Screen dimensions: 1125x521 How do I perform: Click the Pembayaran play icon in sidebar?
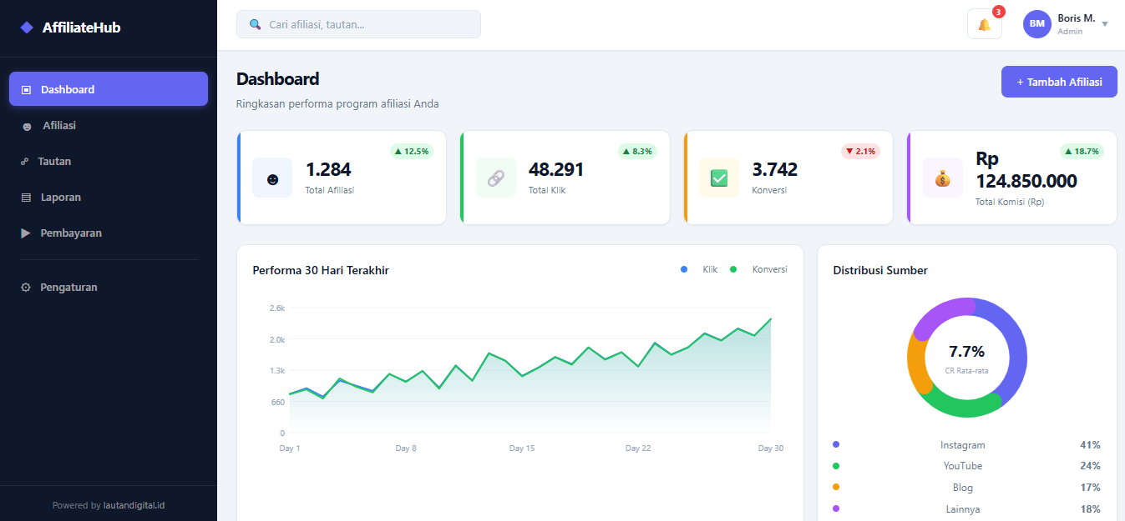pos(26,233)
